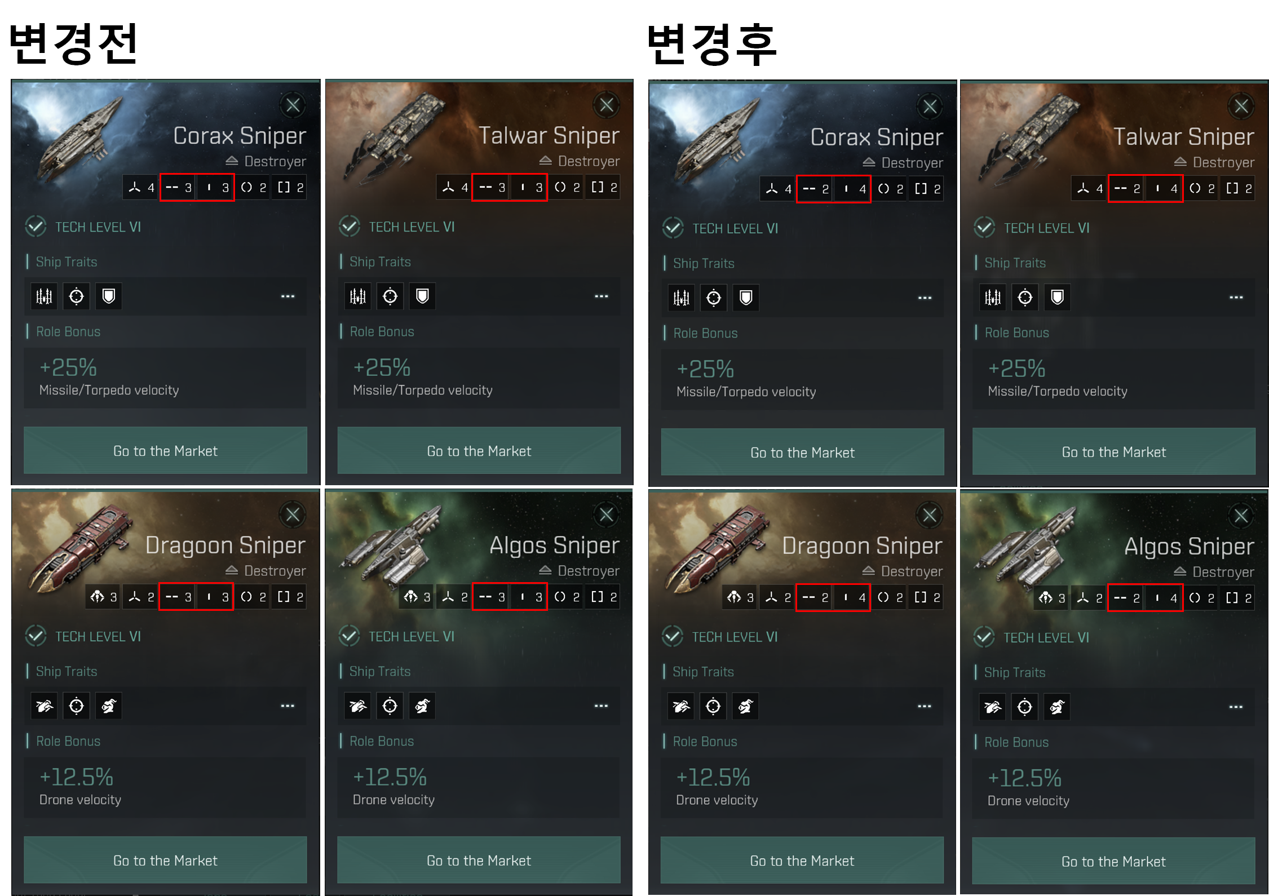Click targeting crosshair trait icon on before Talwar Sniper

coord(390,296)
